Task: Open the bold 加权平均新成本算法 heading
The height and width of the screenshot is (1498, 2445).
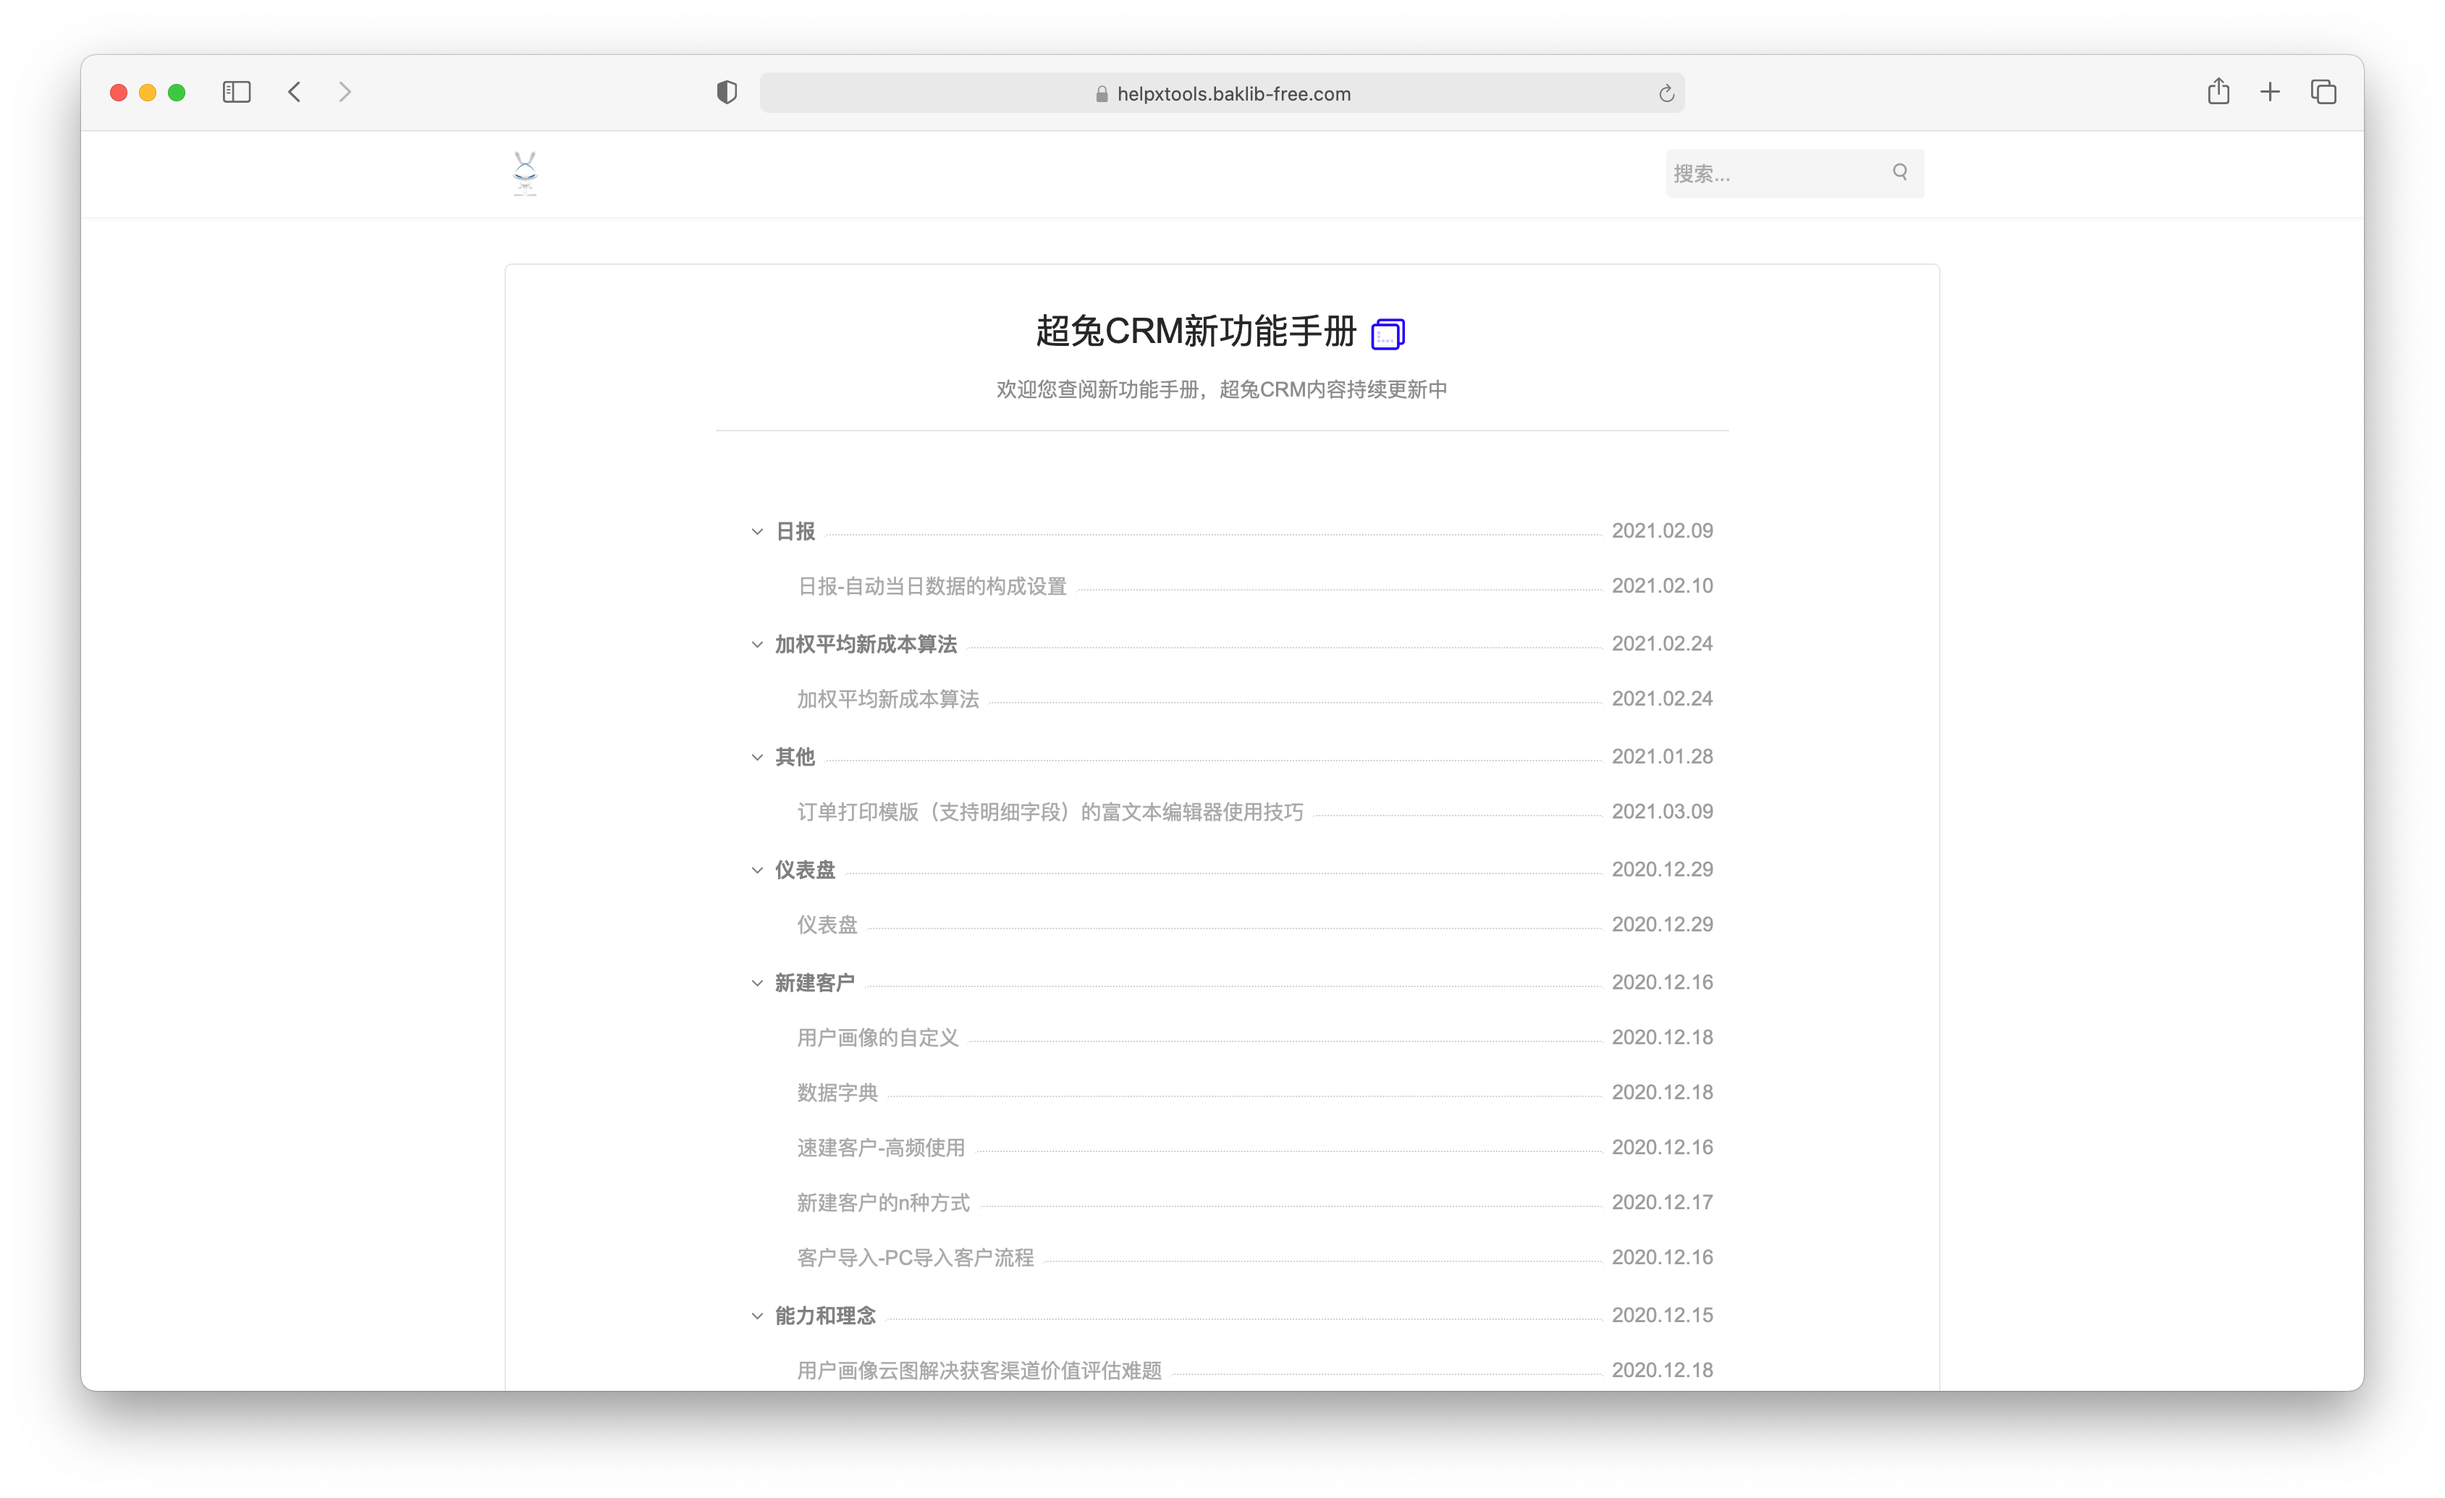Action: (x=865, y=645)
